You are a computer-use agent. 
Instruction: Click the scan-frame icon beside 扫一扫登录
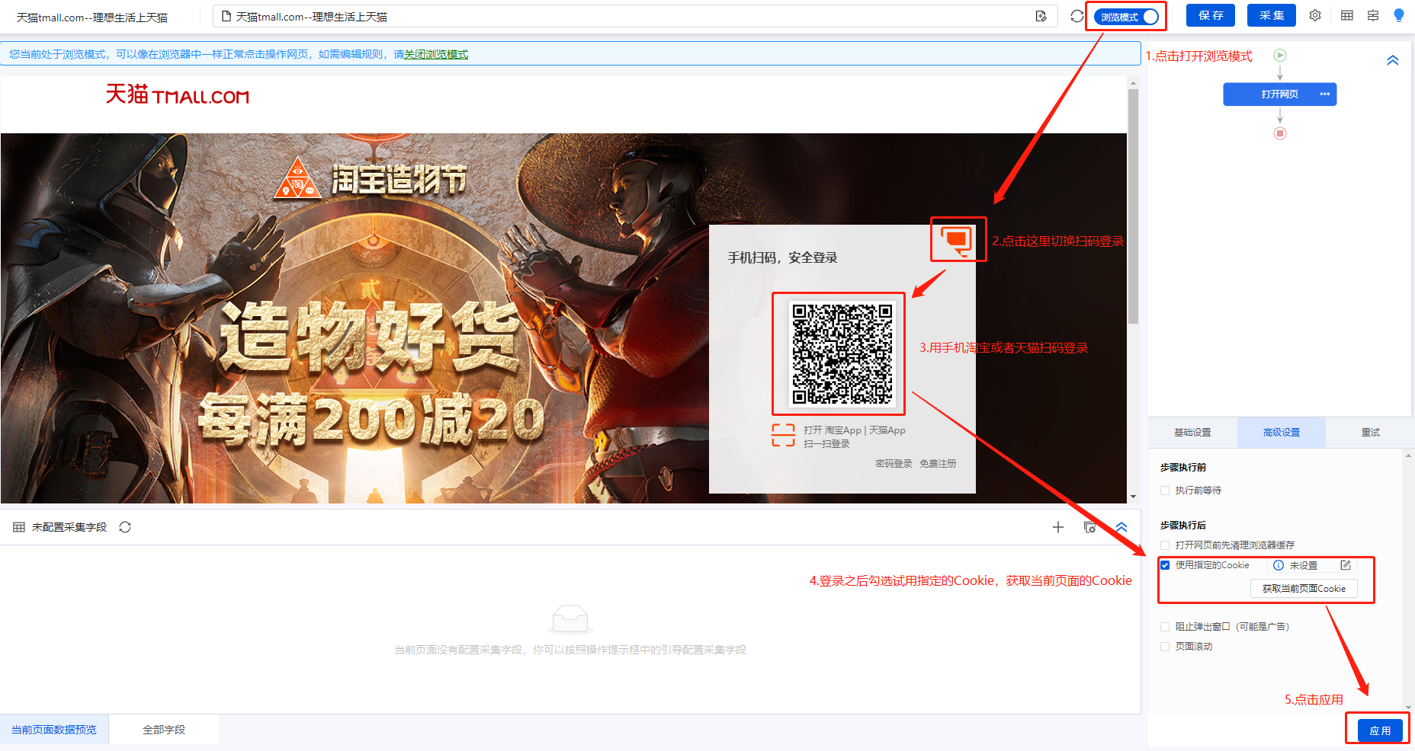click(x=784, y=435)
